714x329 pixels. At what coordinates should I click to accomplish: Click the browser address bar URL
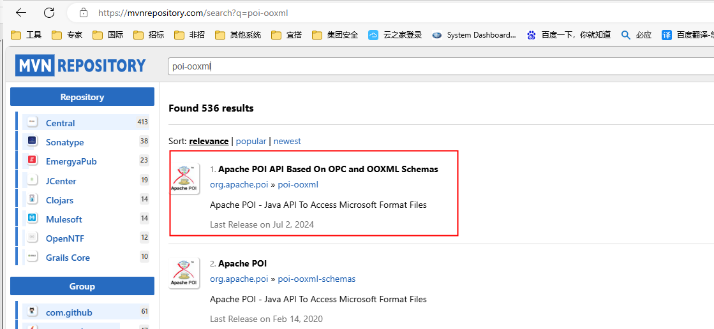[x=193, y=13]
